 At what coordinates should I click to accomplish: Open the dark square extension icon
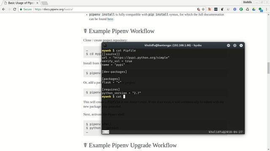coord(216,9)
